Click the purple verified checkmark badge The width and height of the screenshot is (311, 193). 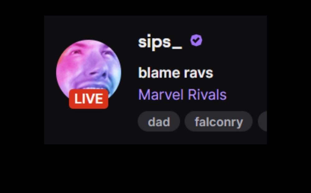pos(196,40)
